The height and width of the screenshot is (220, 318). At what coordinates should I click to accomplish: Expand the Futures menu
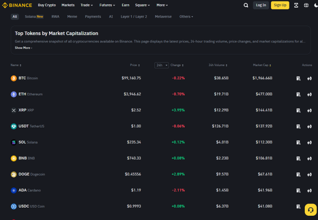point(107,5)
